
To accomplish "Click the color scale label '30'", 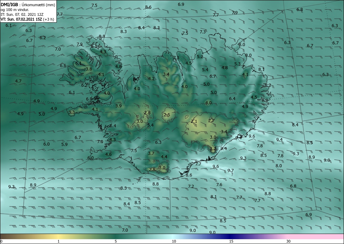I will tap(289, 241).
